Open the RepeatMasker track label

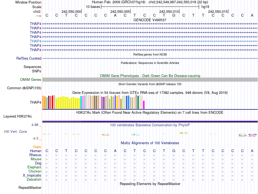pyautogui.click(x=30, y=187)
